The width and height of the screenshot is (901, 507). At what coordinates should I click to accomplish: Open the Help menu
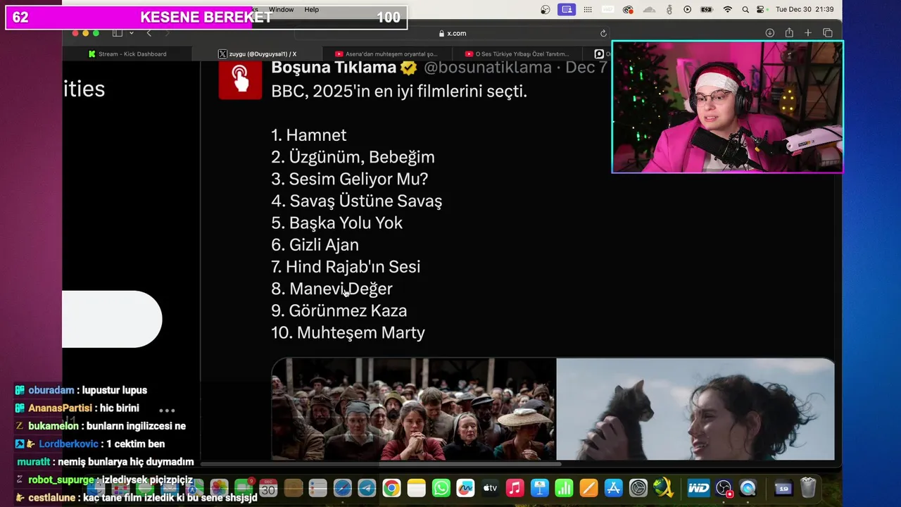[312, 10]
